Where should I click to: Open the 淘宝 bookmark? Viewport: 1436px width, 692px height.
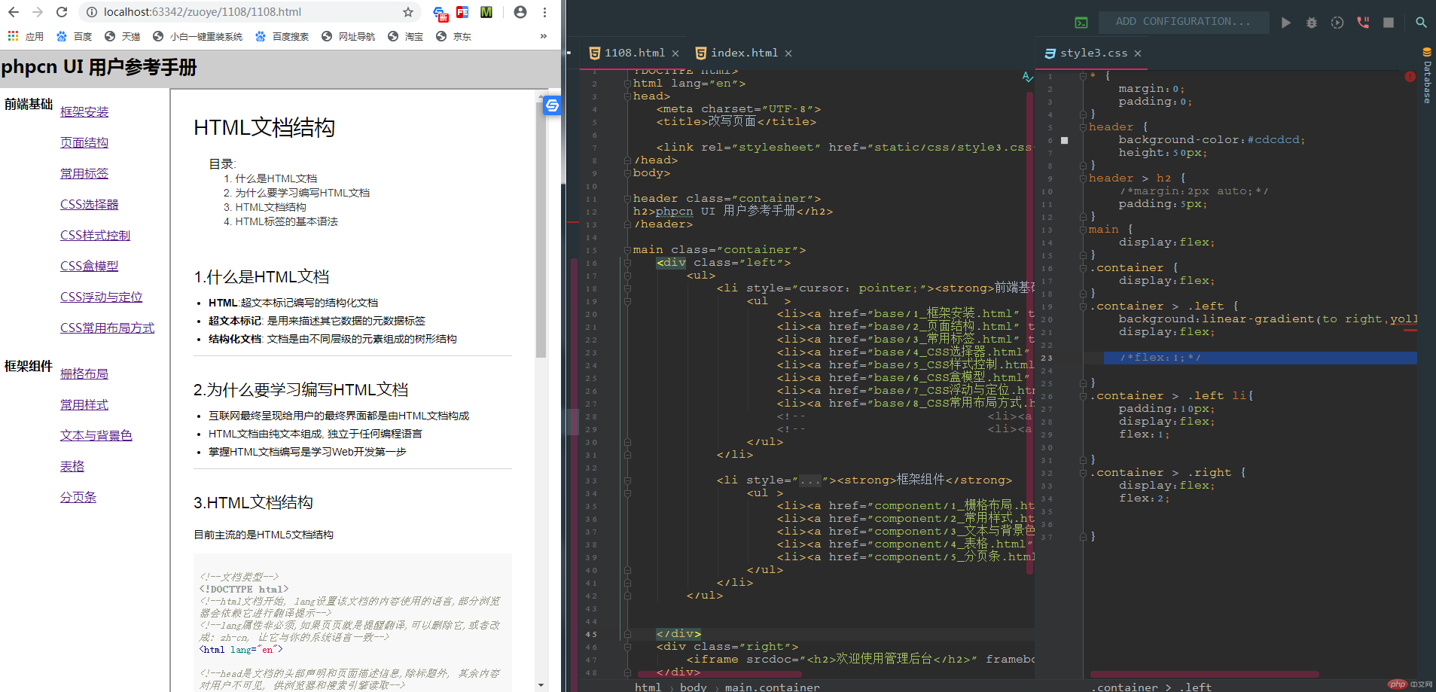pyautogui.click(x=405, y=36)
